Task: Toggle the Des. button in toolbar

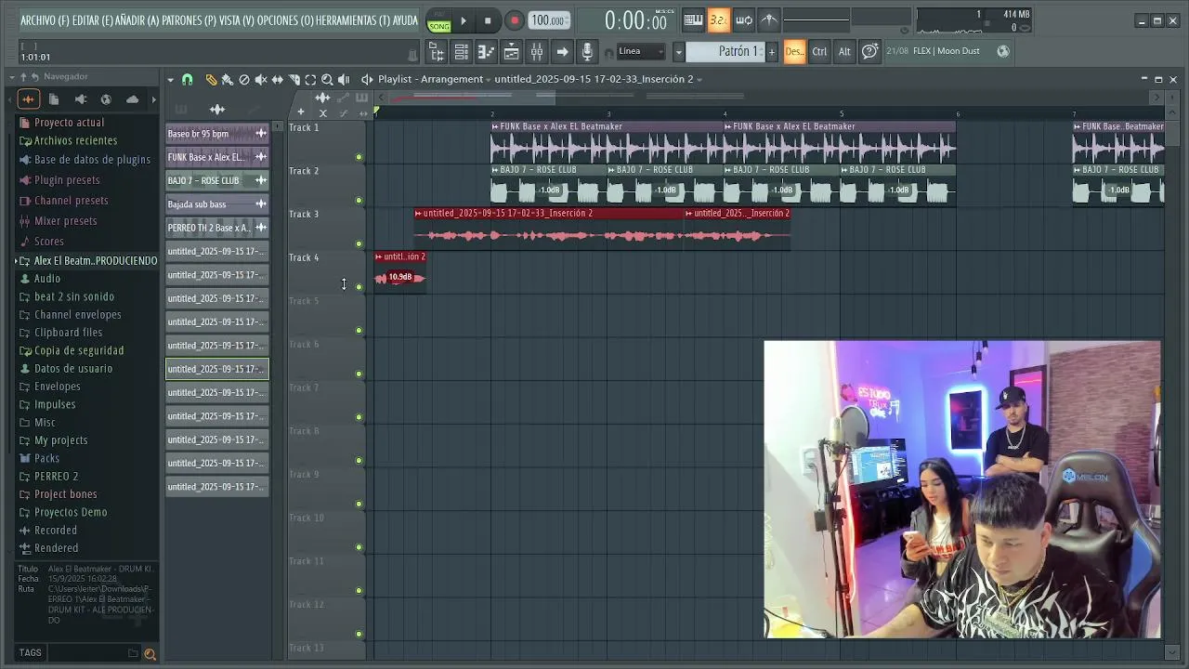Action: tap(794, 52)
